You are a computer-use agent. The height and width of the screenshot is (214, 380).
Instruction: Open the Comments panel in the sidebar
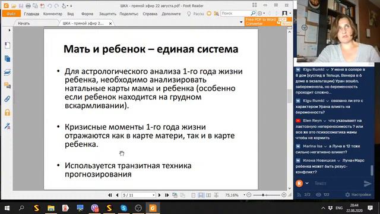[7, 86]
